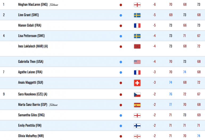Click the Titleist logo next to Marta Sanz Barrio

click(x=53, y=105)
